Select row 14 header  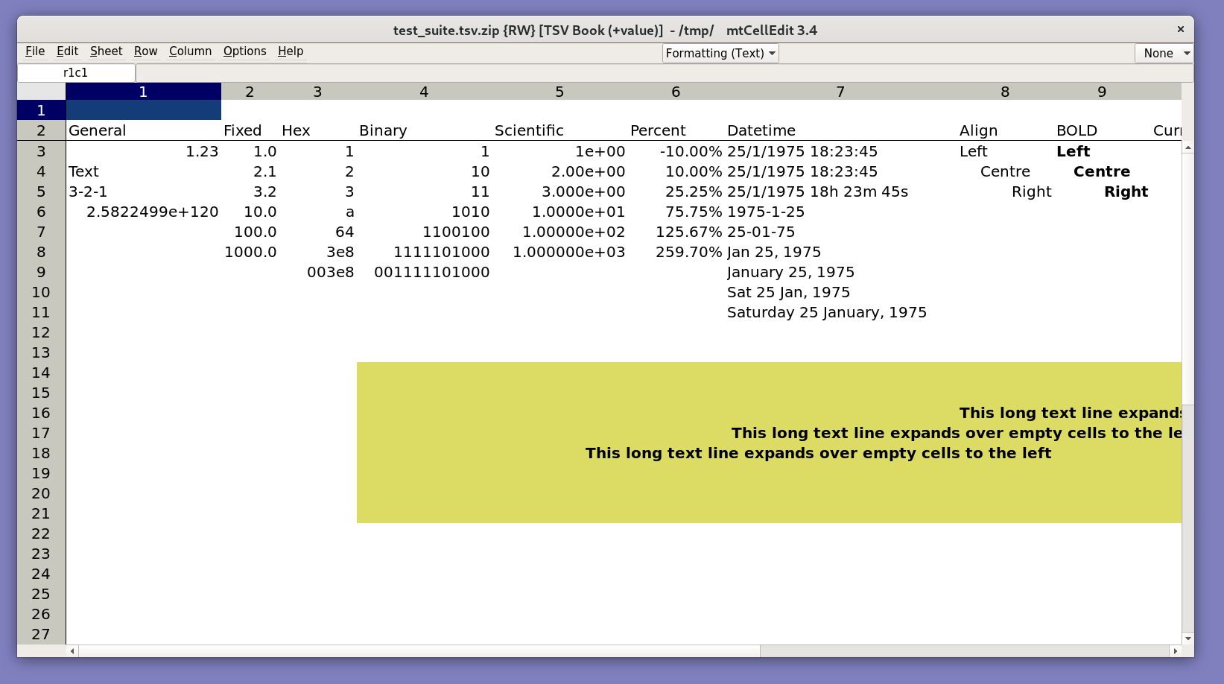(41, 373)
